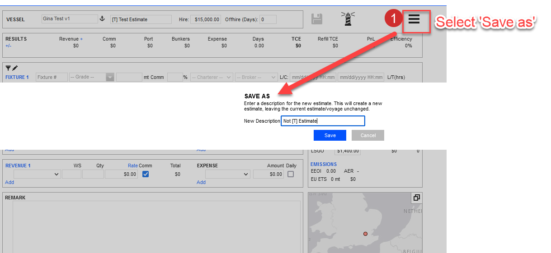
Task: Click the red port marker on map
Action: click(365, 234)
